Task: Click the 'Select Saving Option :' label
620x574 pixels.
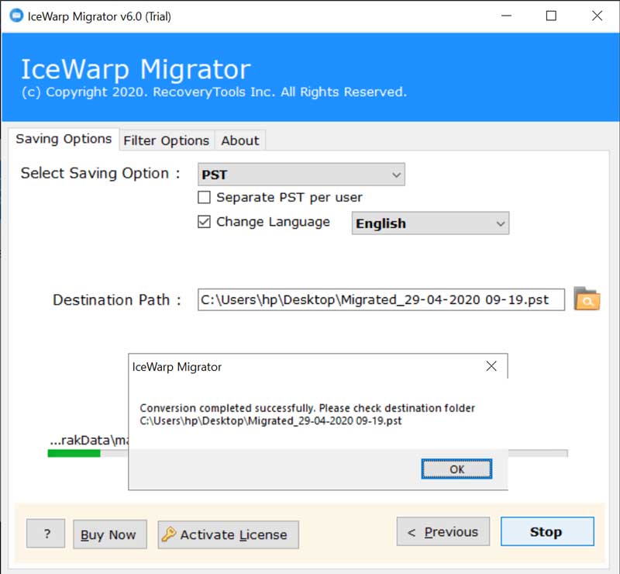Action: point(101,174)
